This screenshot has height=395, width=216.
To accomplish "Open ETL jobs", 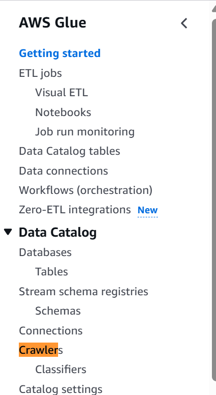I will click(x=40, y=73).
